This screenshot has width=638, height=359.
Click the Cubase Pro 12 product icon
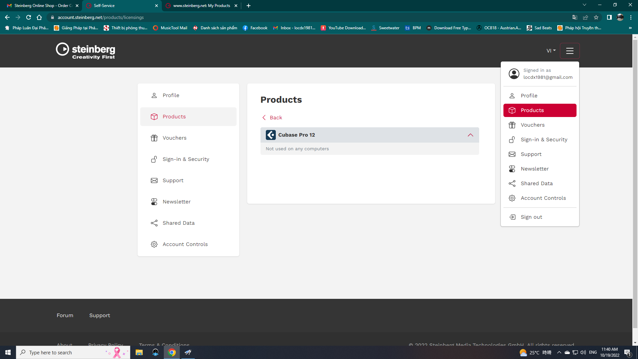pos(270,135)
